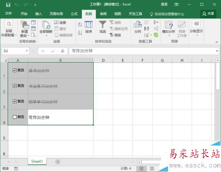The width and height of the screenshot is (221, 172).
Task: Click the Consolidate icon in 数据工具
Action: 156,22
